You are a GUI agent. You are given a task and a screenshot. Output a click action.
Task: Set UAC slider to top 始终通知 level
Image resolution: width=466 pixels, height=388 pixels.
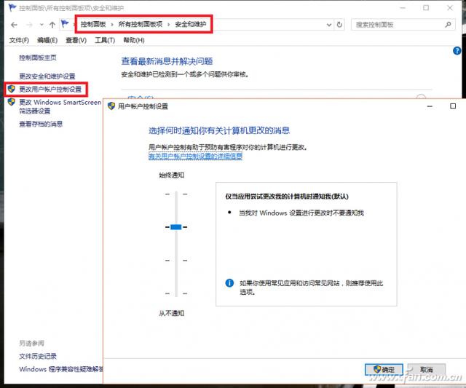point(176,194)
